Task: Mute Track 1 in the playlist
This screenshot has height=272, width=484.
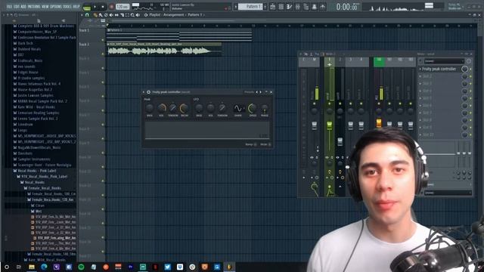Action: point(103,40)
